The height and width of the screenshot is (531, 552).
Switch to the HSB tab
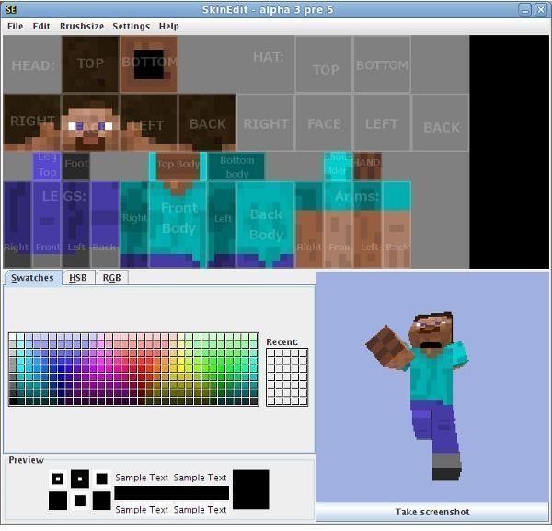(x=78, y=278)
